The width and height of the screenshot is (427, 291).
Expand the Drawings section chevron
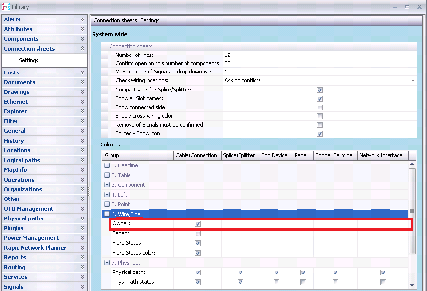[82, 92]
